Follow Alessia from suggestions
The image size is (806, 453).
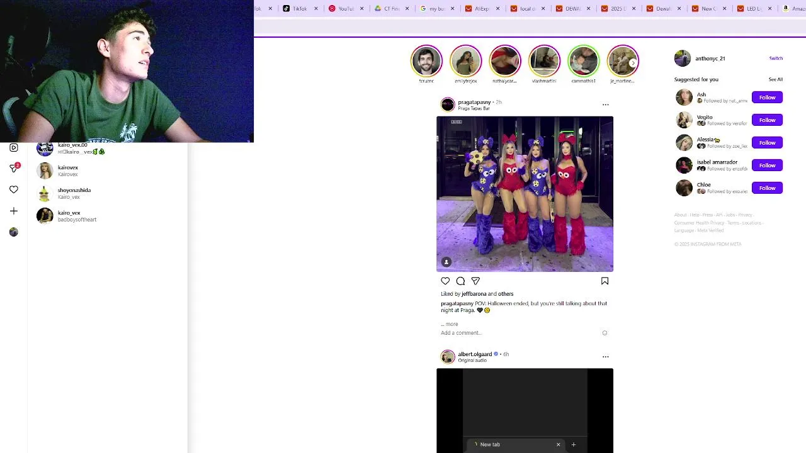[767, 143]
